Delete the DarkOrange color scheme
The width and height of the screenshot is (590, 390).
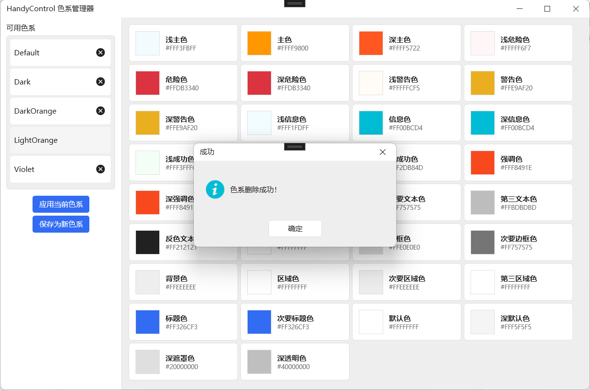pyautogui.click(x=101, y=111)
